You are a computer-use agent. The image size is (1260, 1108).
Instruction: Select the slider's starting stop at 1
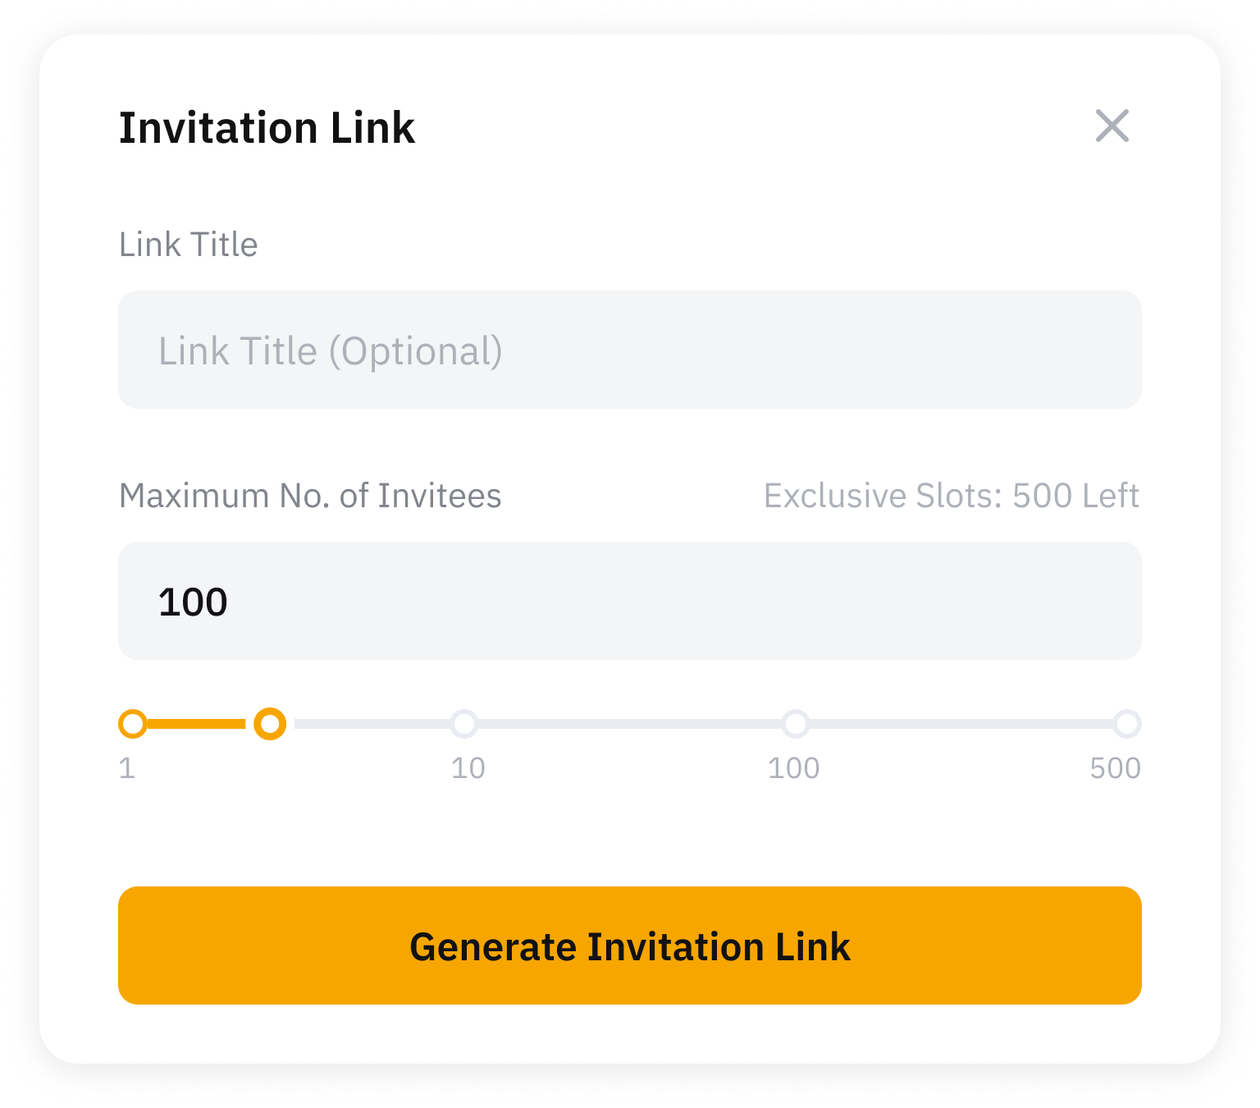[x=133, y=724]
